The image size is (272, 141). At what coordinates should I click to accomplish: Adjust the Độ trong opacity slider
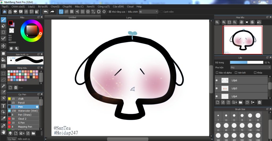pyautogui.click(x=246, y=62)
